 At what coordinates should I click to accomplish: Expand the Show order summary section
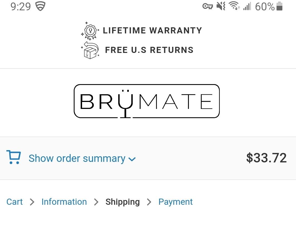[82, 159]
